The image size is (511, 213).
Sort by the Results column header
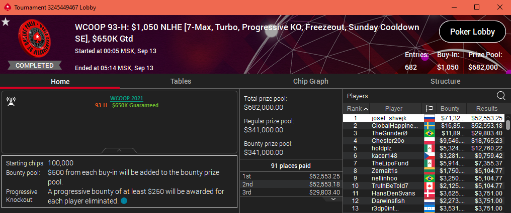487,108
